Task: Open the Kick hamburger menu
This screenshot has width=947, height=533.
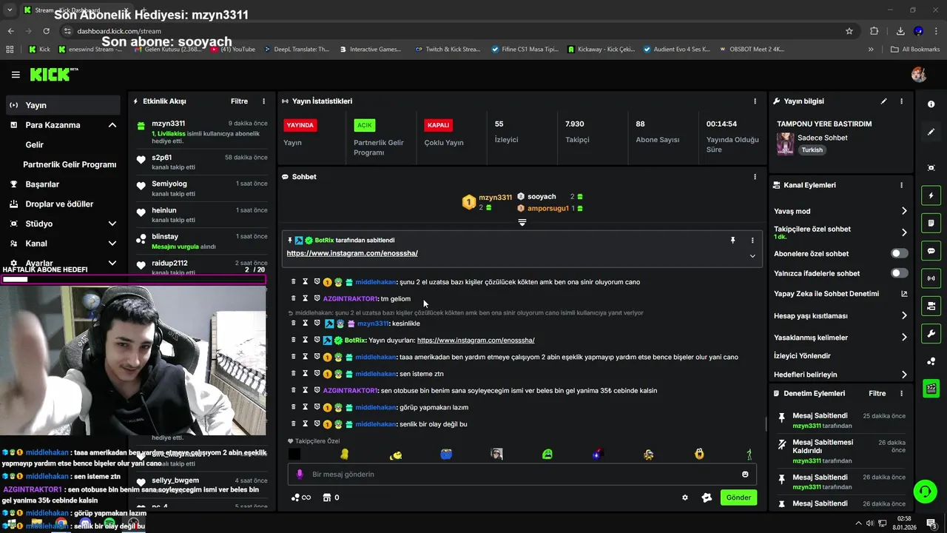Action: (16, 75)
